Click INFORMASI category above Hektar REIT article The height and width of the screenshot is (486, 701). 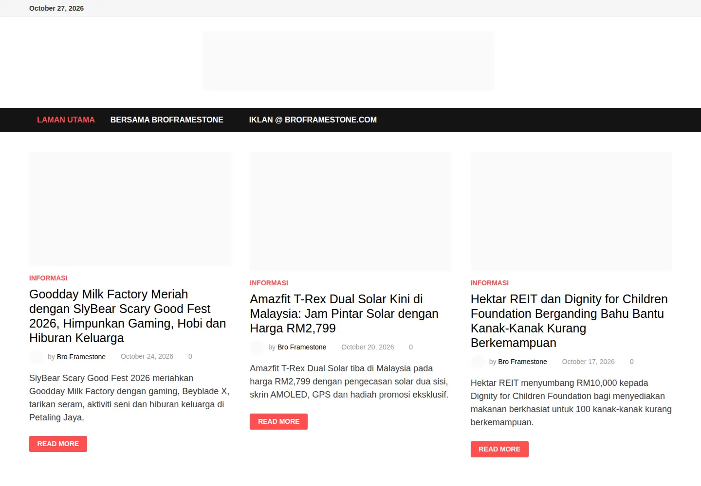tap(489, 283)
